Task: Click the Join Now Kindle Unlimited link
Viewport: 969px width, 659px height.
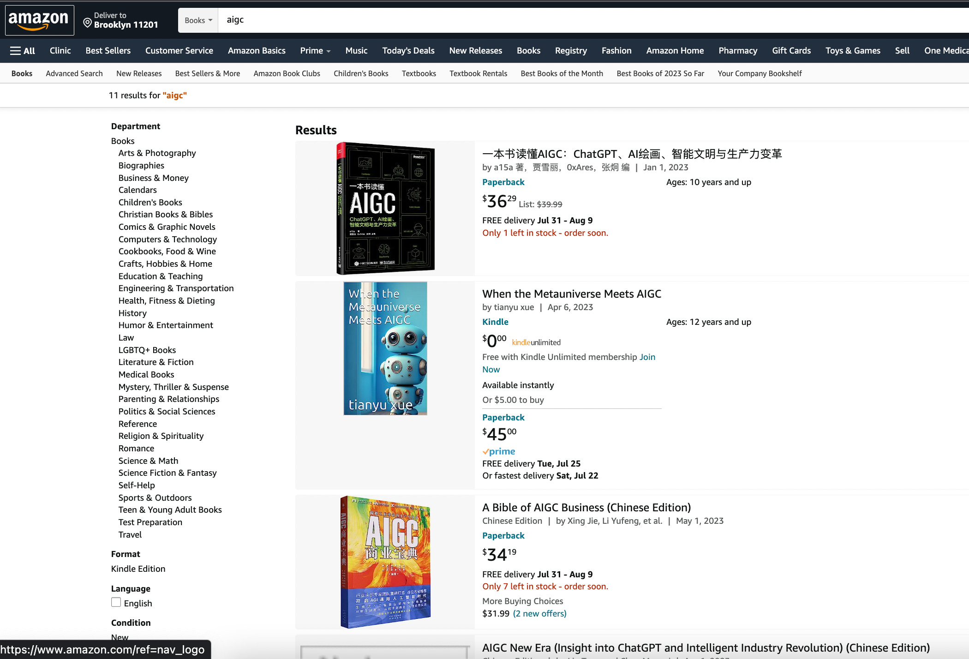Action: pyautogui.click(x=647, y=357)
